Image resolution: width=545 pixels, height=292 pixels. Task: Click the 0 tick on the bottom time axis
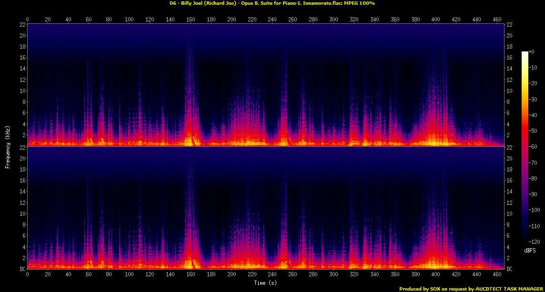click(28, 275)
